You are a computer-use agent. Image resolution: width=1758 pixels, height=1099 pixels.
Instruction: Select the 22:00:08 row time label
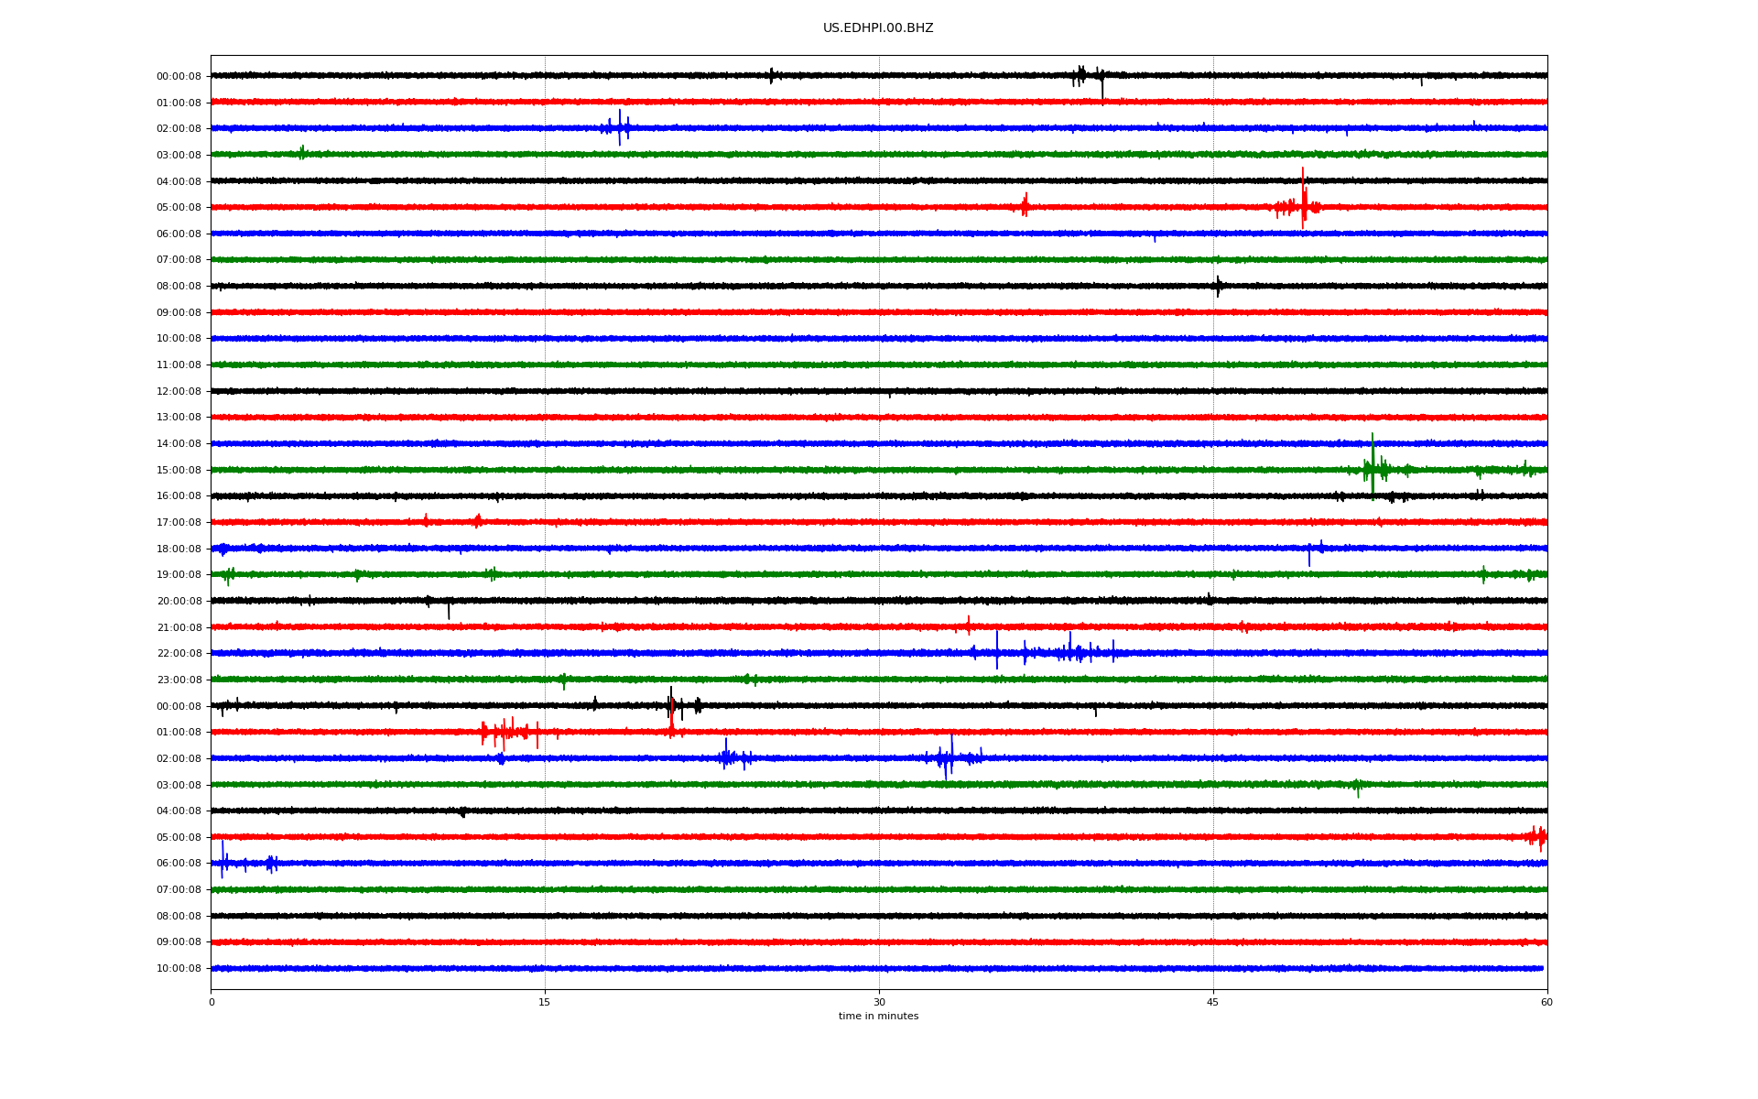click(x=179, y=654)
